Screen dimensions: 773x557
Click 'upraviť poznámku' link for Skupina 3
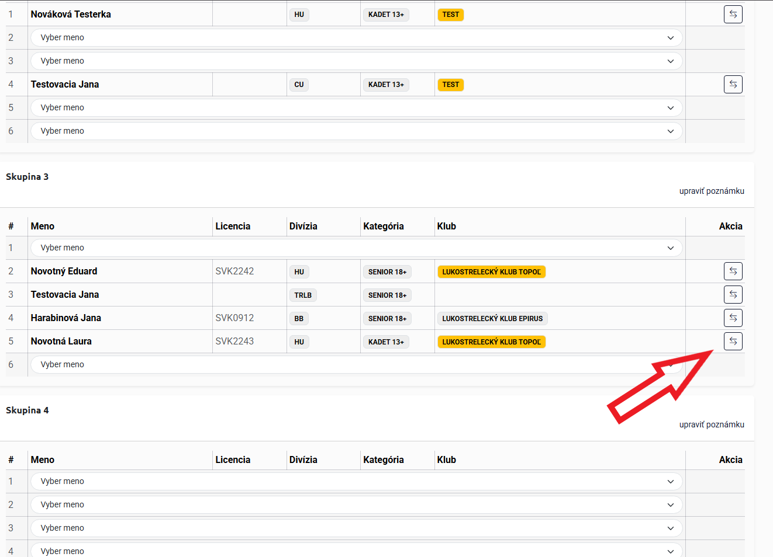pyautogui.click(x=711, y=191)
